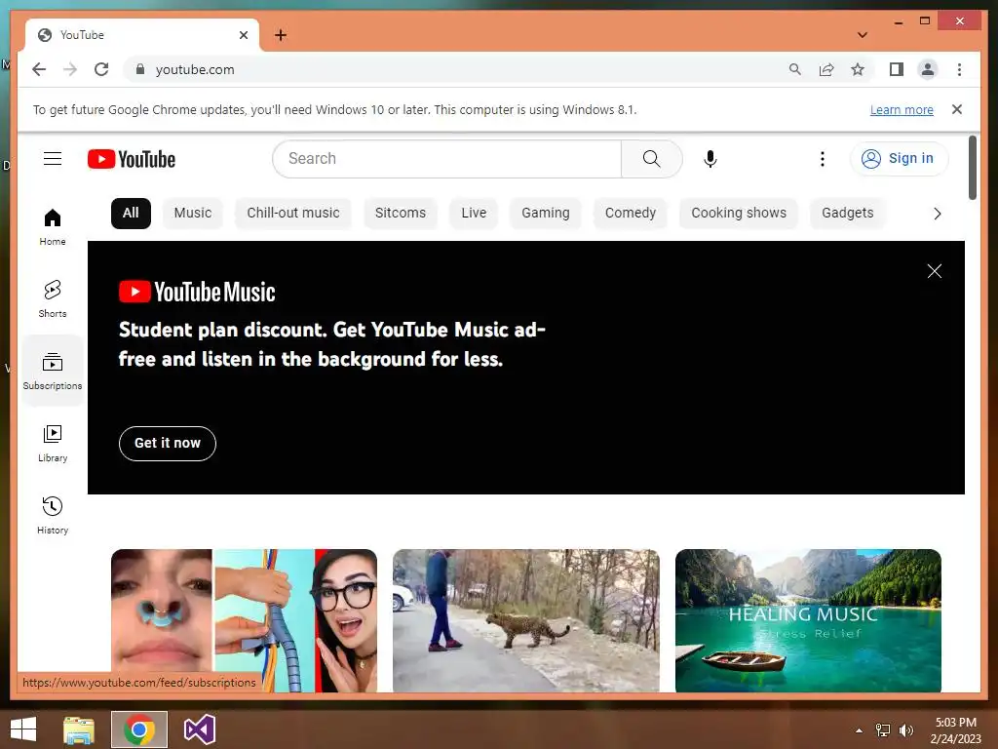998x749 pixels.
Task: Open Subscriptions from the sidebar
Action: point(53,371)
